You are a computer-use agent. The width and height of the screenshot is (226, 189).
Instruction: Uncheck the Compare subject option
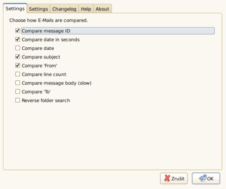click(x=18, y=57)
